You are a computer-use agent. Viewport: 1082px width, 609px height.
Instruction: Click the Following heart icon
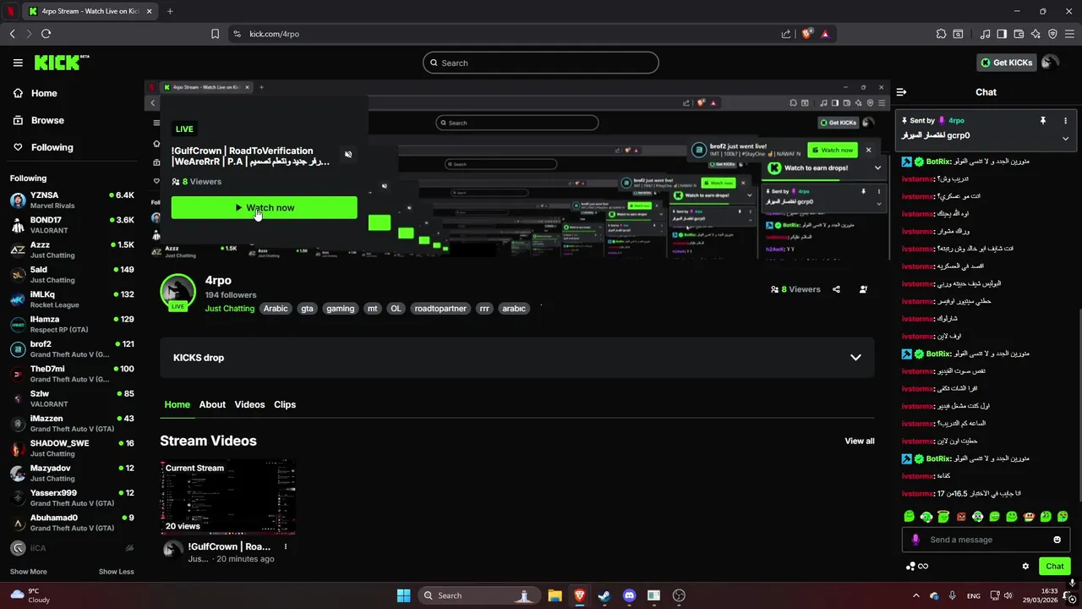tap(18, 147)
